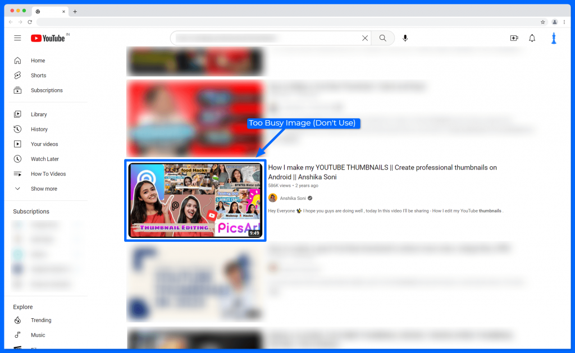
Task: Click the 'Explore' section heading
Action: tap(22, 307)
